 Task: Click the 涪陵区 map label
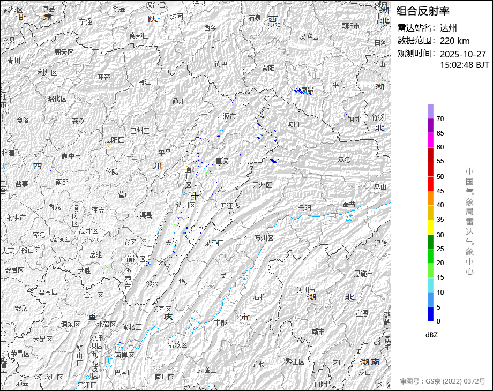(x=178, y=344)
